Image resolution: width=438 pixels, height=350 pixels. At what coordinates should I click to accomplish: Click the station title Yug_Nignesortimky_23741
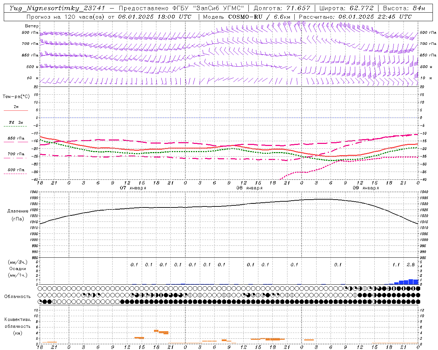57,9
